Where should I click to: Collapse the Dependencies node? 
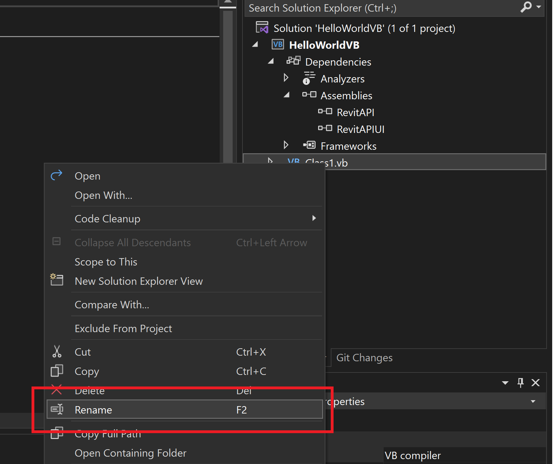[x=270, y=61]
